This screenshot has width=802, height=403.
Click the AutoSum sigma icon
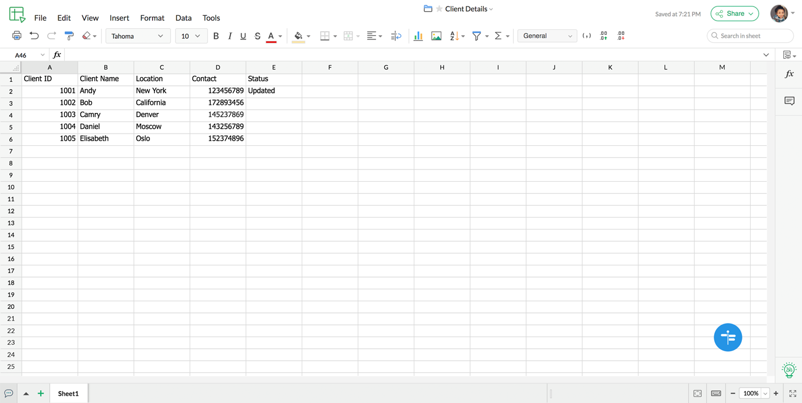[498, 36]
